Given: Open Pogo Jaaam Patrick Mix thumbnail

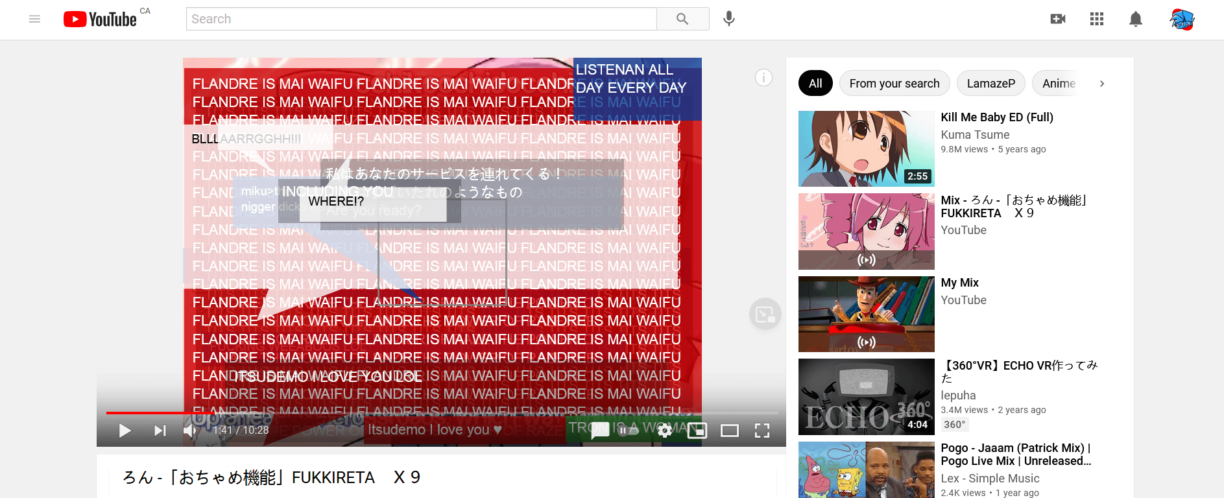Looking at the screenshot, I should tap(867, 469).
